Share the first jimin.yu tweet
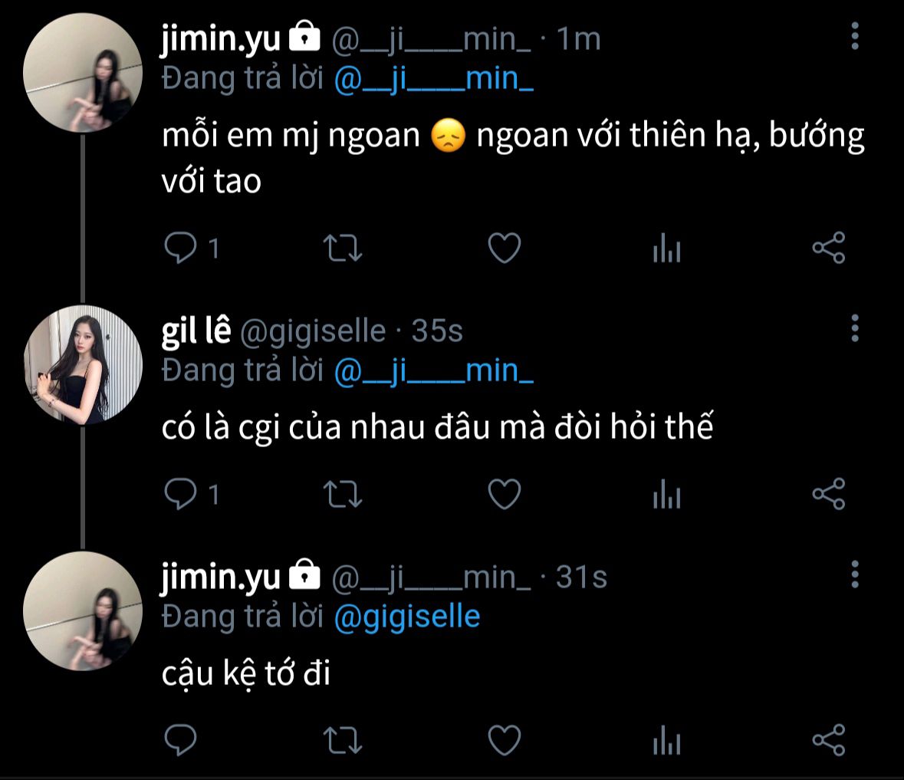This screenshot has width=904, height=780. click(828, 248)
